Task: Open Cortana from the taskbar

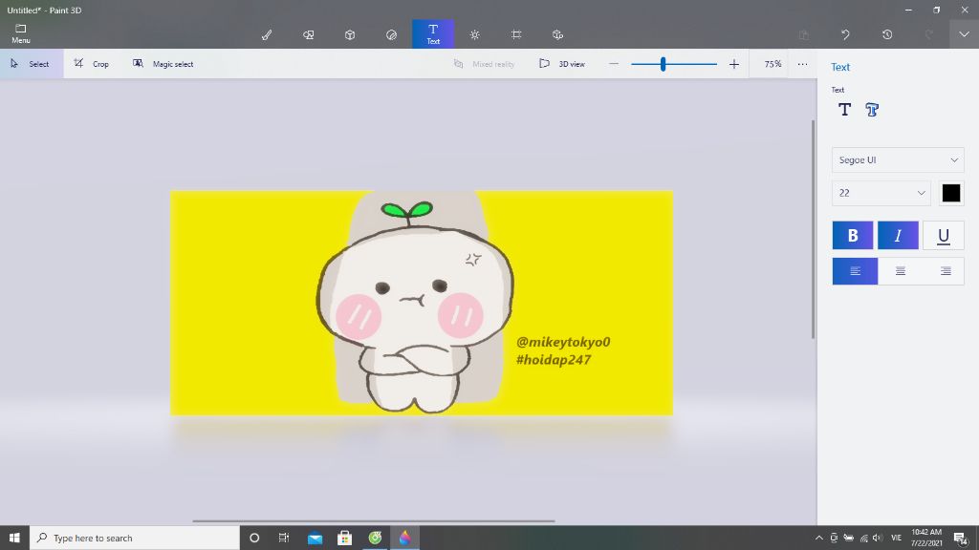Action: point(254,538)
